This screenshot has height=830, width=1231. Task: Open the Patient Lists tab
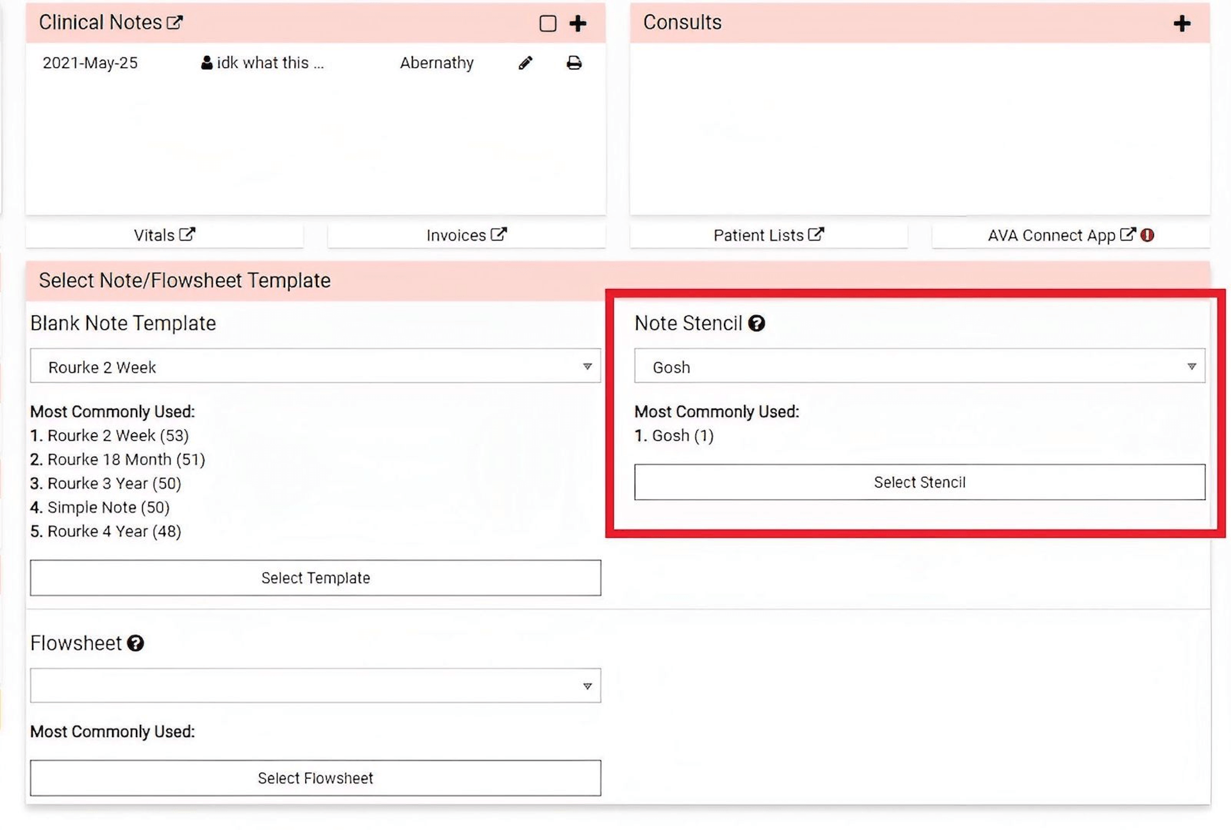click(768, 235)
